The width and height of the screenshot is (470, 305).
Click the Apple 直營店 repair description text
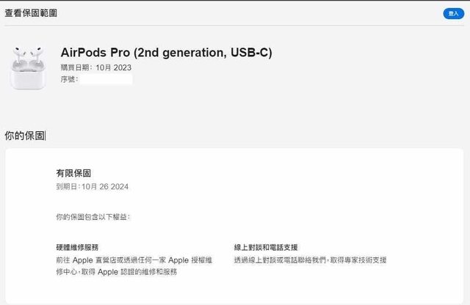[134, 260]
